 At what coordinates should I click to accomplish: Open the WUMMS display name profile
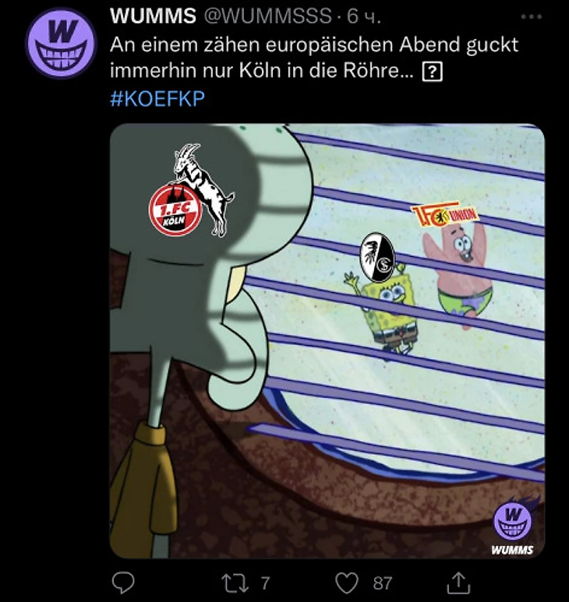[x=153, y=16]
